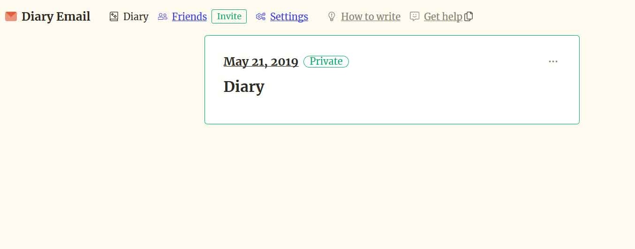The width and height of the screenshot is (635, 249).
Task: Open the Get help link
Action: coord(443,16)
